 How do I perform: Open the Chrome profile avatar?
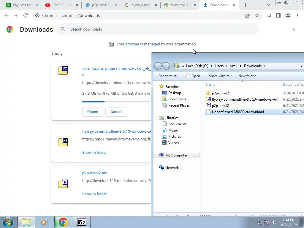288,15
